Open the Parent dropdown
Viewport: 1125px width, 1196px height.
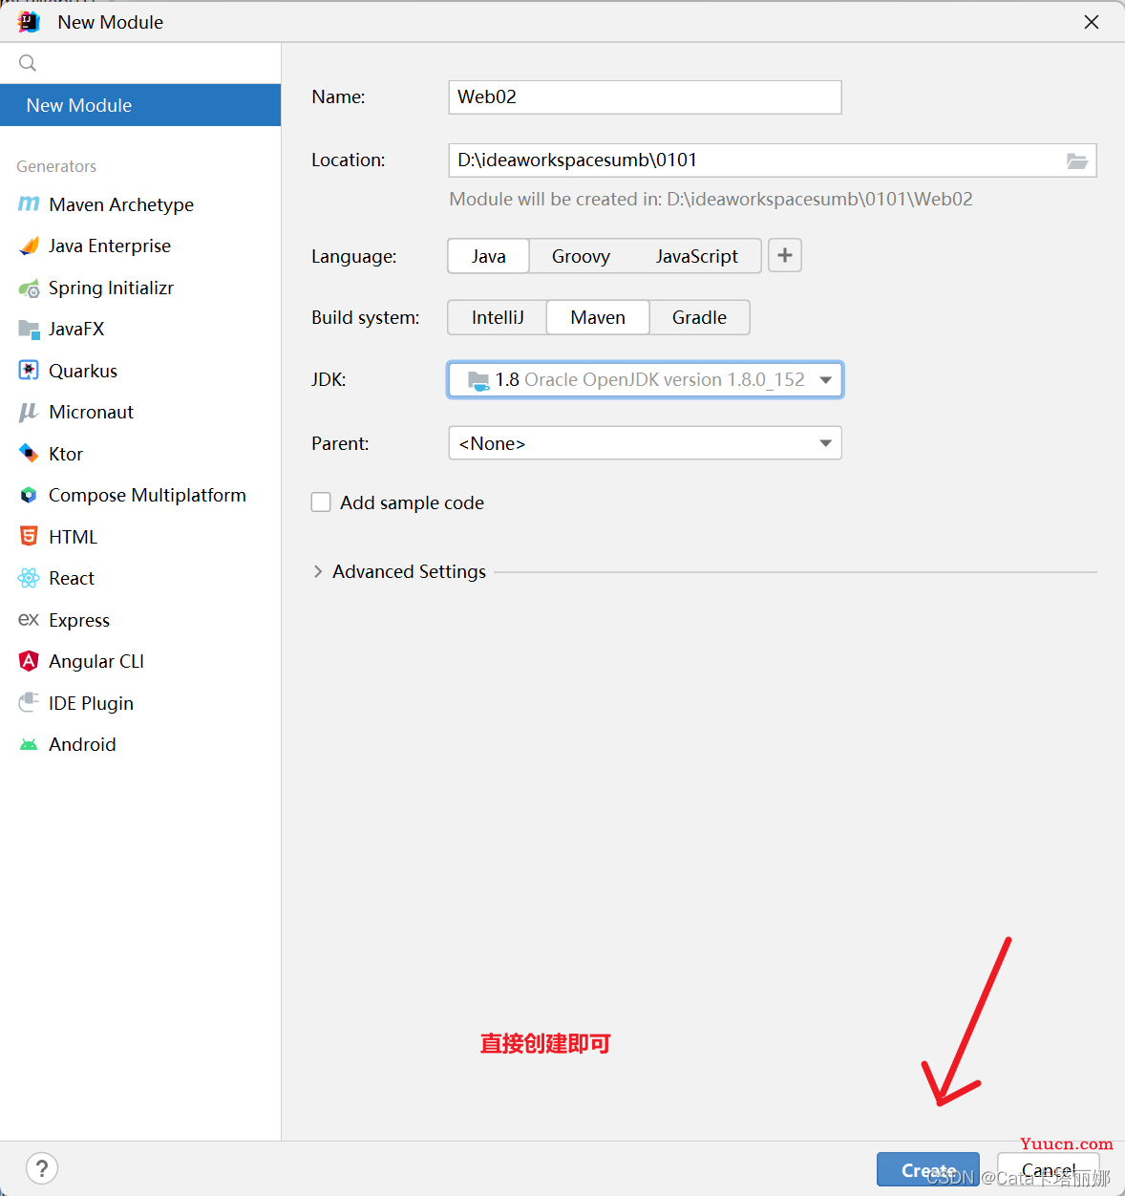tap(646, 443)
